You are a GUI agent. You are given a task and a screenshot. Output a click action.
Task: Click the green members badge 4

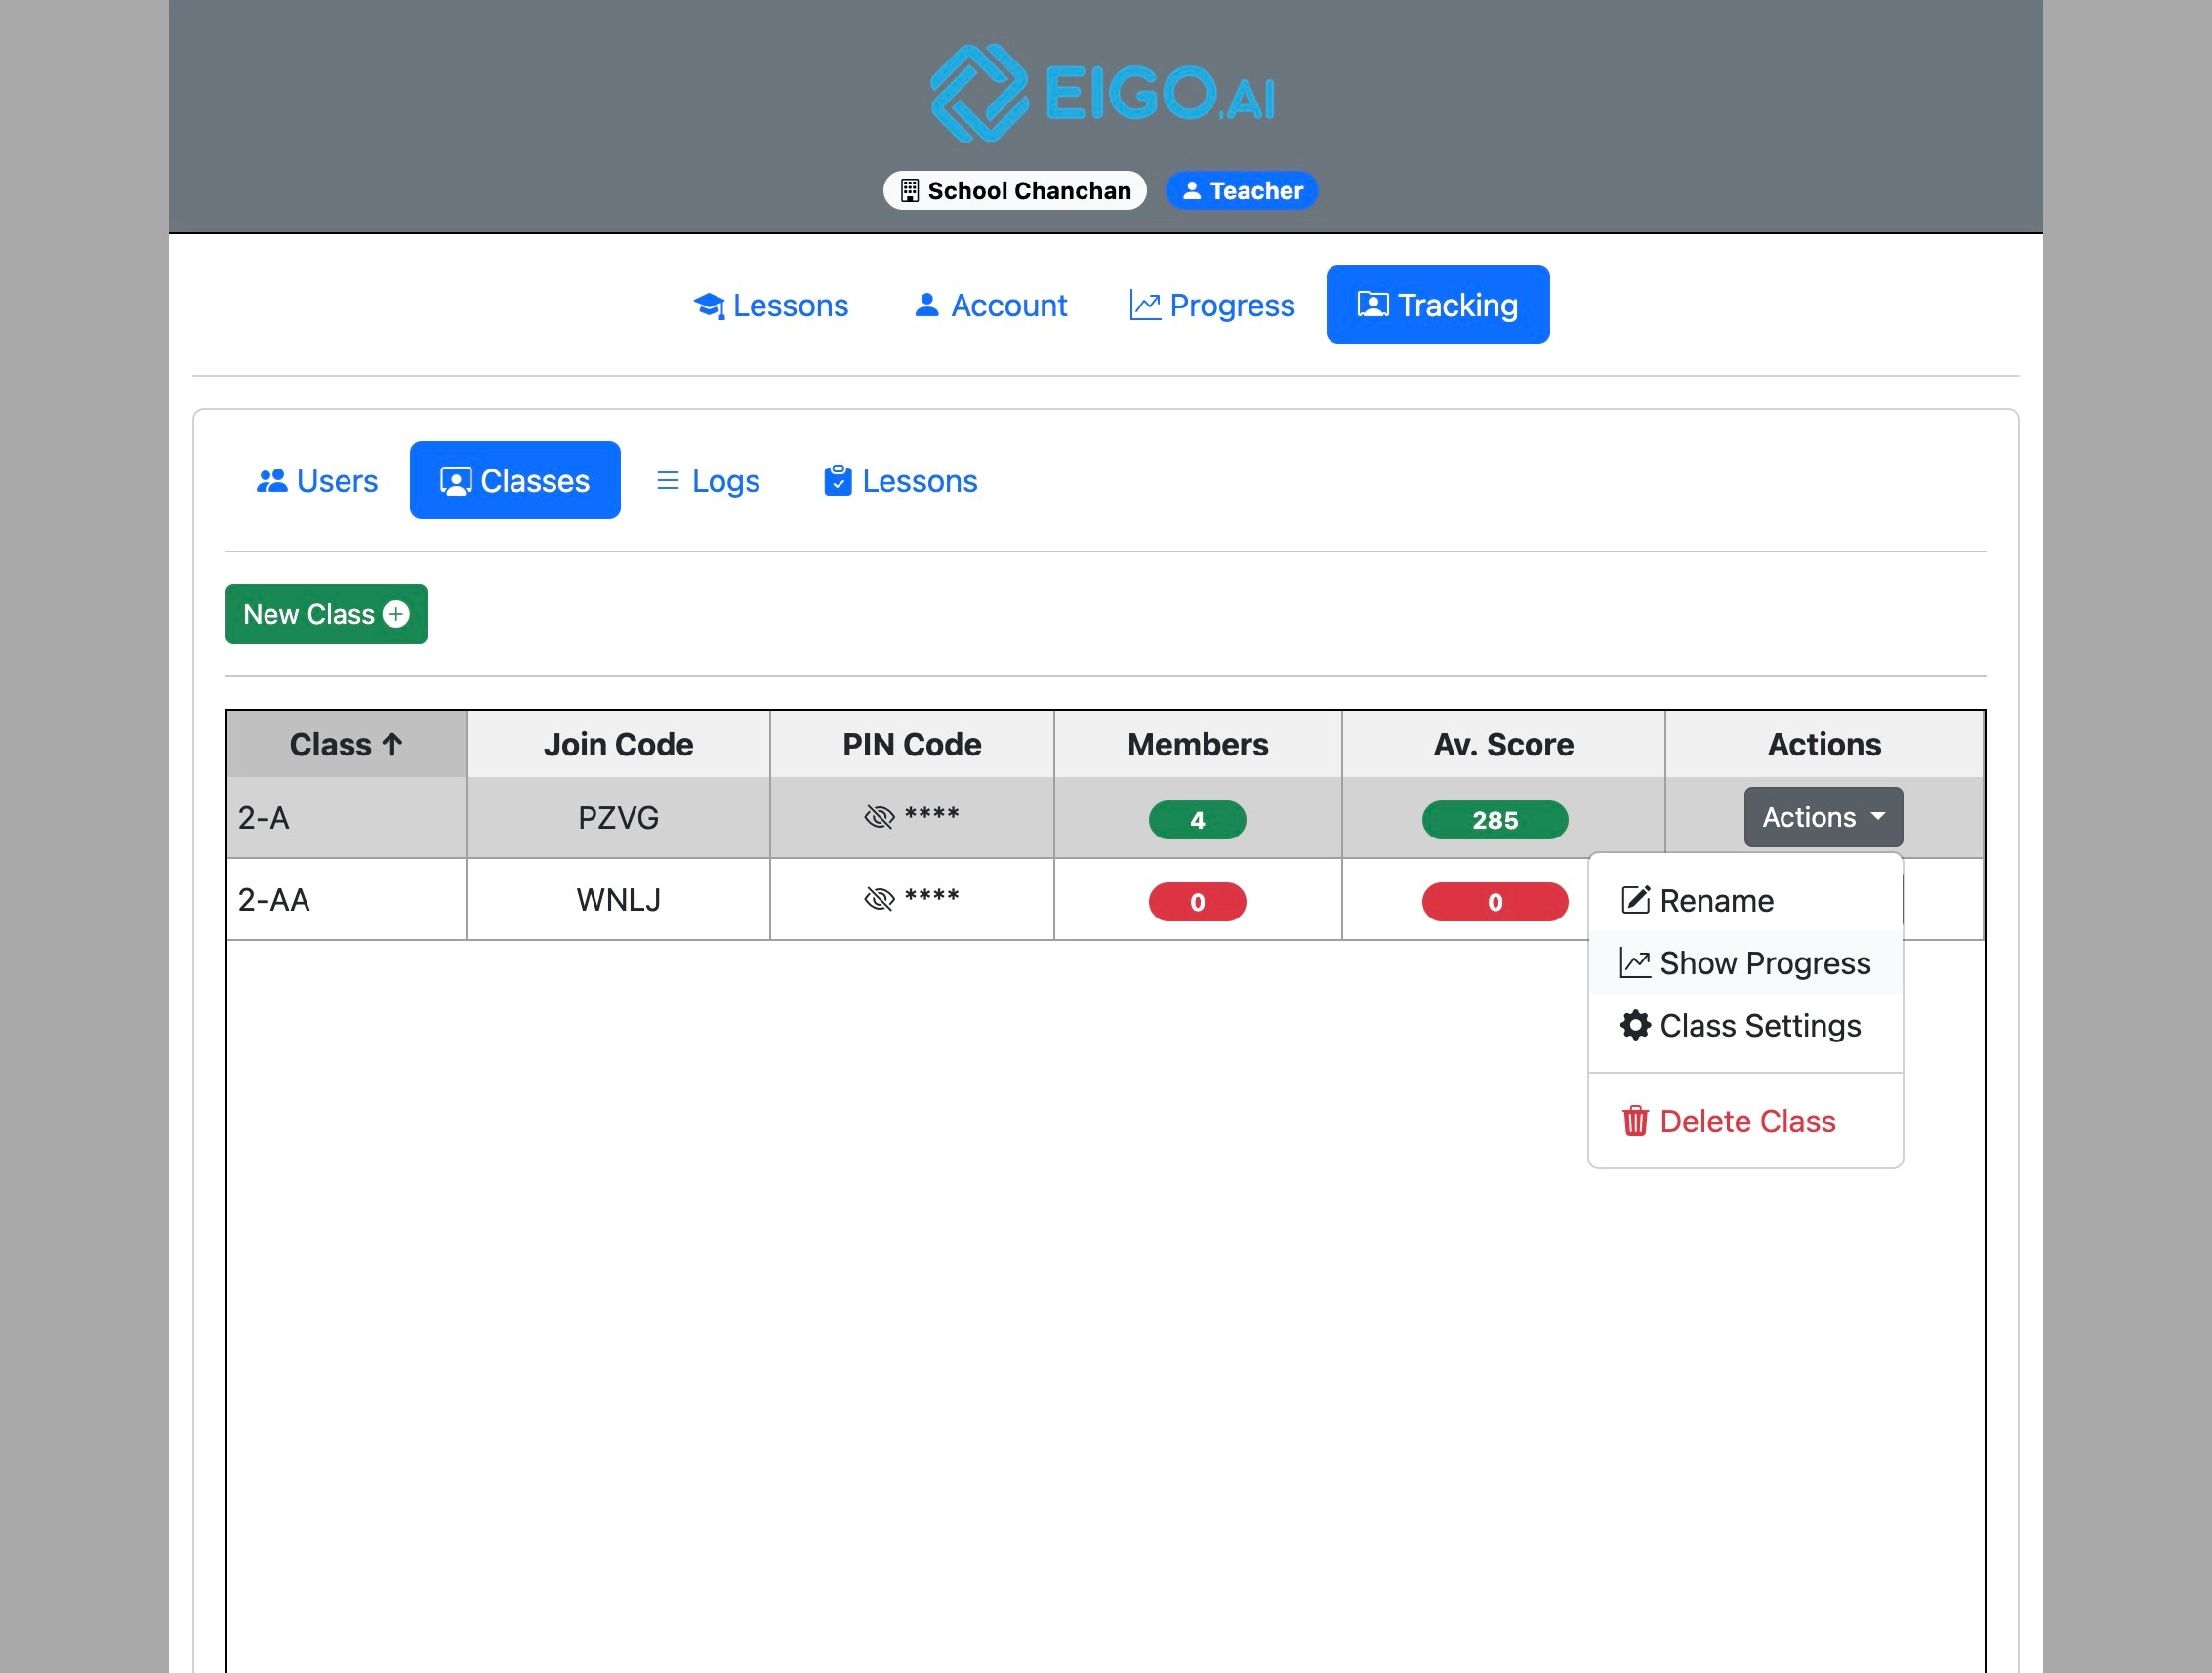point(1197,820)
